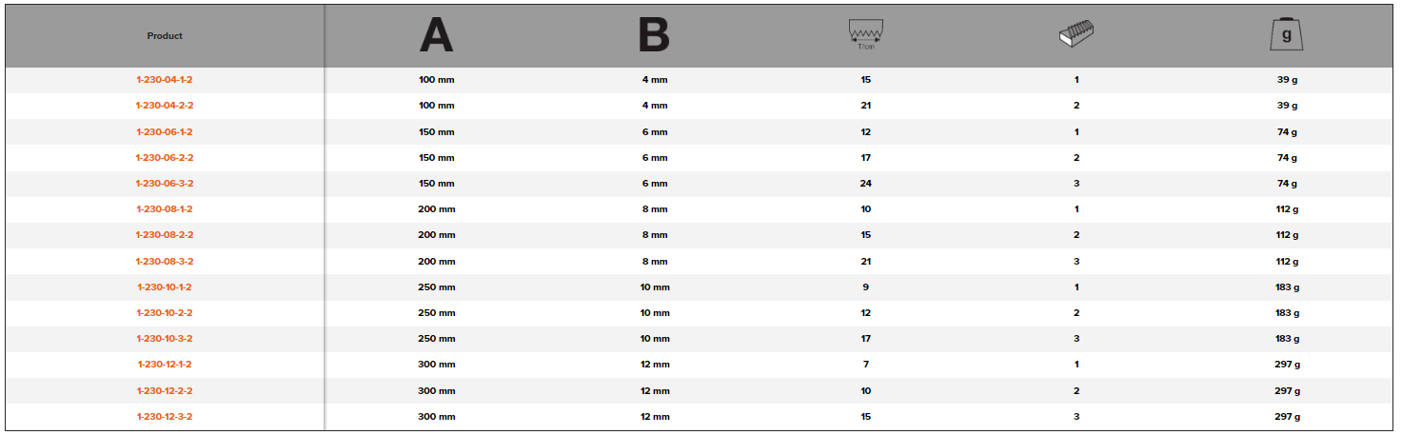
Task: Go to product 1-230-06-3-2
Action: pyautogui.click(x=165, y=184)
